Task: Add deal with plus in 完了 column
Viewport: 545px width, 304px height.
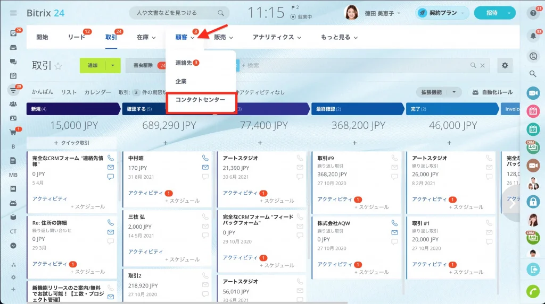Action: [x=449, y=143]
